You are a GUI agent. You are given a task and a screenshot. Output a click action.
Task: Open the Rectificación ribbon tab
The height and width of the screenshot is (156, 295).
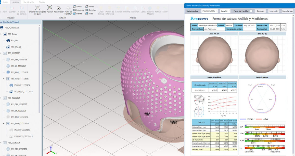coord(29,2)
